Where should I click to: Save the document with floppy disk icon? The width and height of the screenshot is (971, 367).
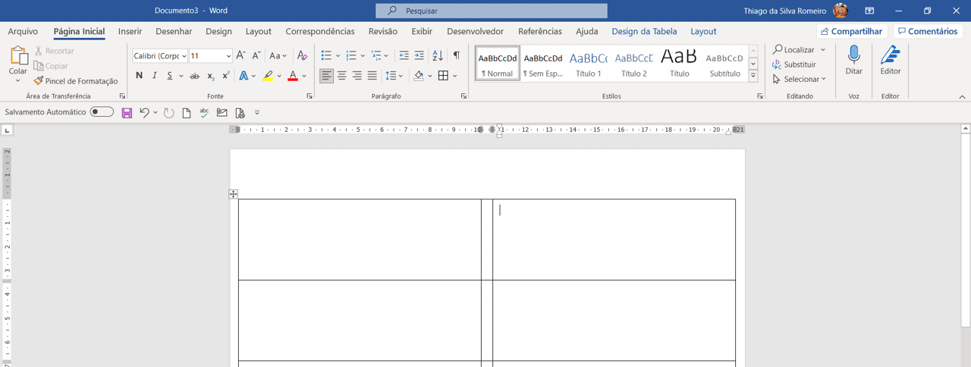point(127,113)
